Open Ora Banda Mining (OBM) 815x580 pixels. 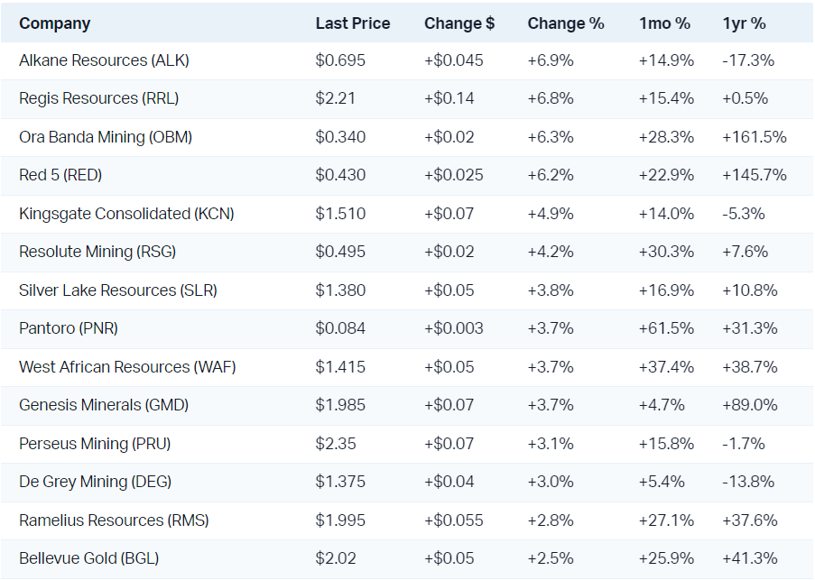pyautogui.click(x=106, y=137)
